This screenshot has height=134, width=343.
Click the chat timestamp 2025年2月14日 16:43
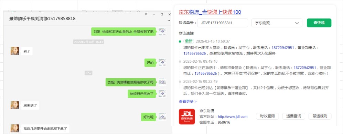click(x=88, y=42)
